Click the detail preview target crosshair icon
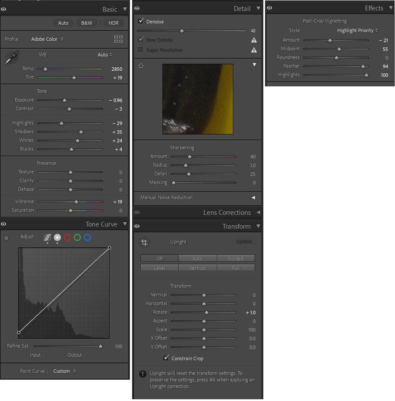Viewport: 395px width, 401px height. click(x=141, y=66)
